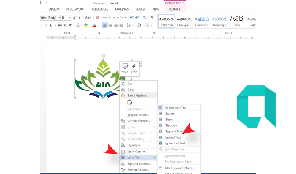Image resolution: width=296 pixels, height=174 pixels.
Task: Open the font size dropdown
Action: pyautogui.click(x=70, y=18)
